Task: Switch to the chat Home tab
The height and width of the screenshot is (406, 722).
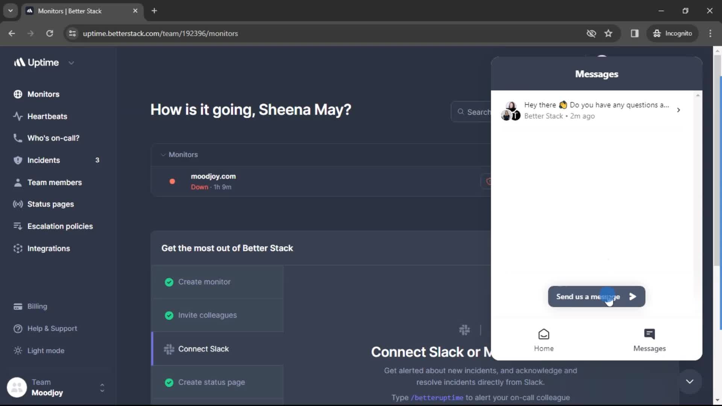Action: pyautogui.click(x=544, y=340)
